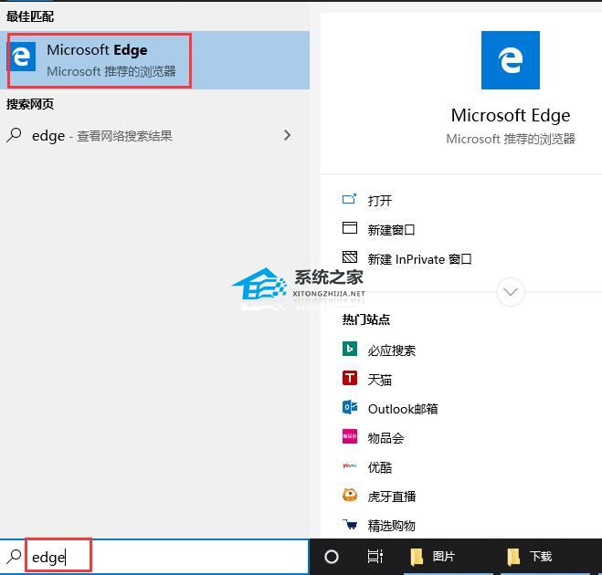Open Microsoft Edge best match result

coord(154,60)
